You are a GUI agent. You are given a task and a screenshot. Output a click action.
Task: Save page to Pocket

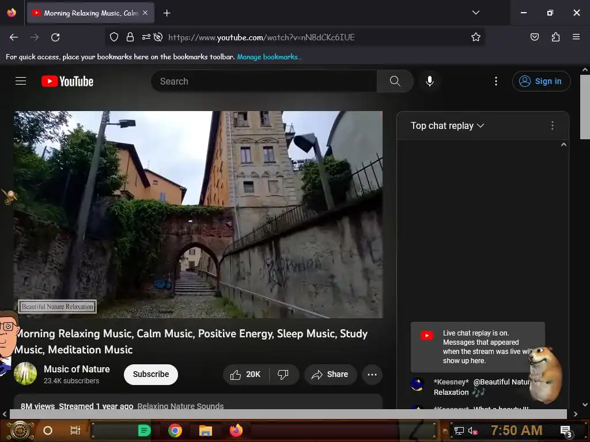[x=534, y=37]
